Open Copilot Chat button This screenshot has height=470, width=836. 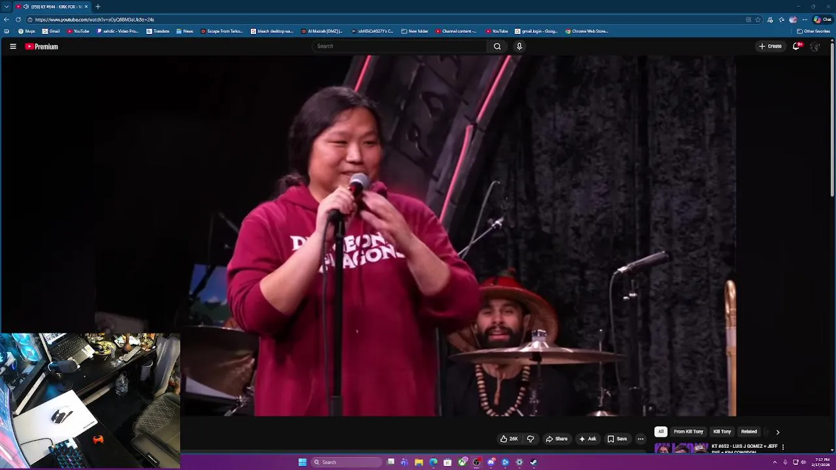822,20
